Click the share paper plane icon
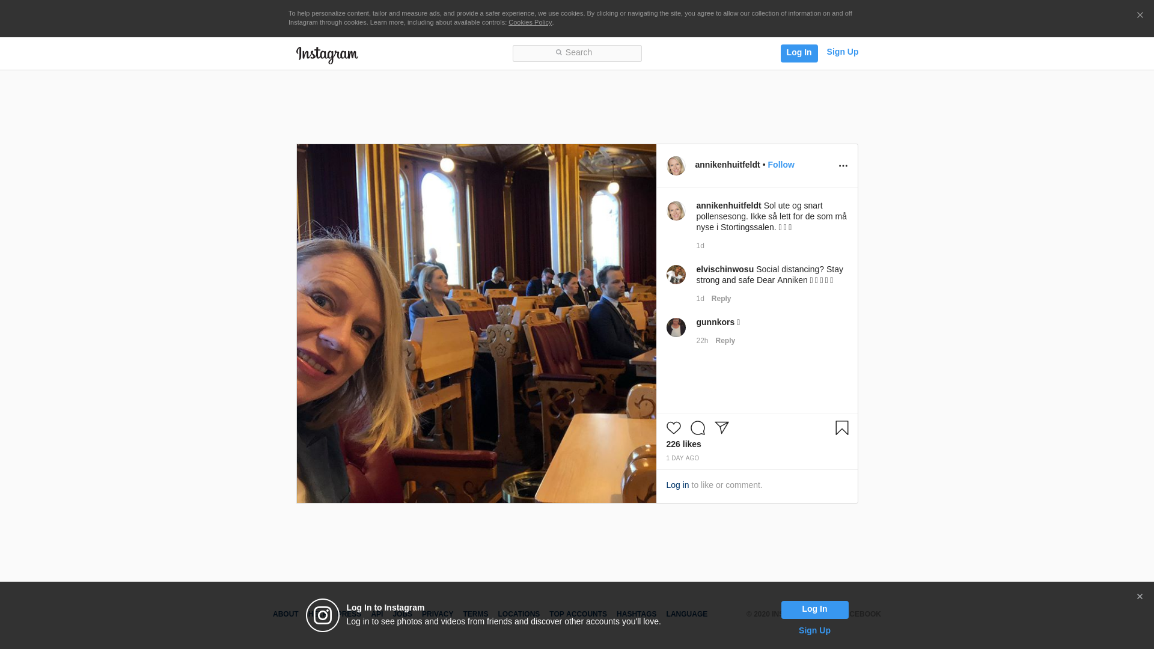 pyautogui.click(x=721, y=428)
